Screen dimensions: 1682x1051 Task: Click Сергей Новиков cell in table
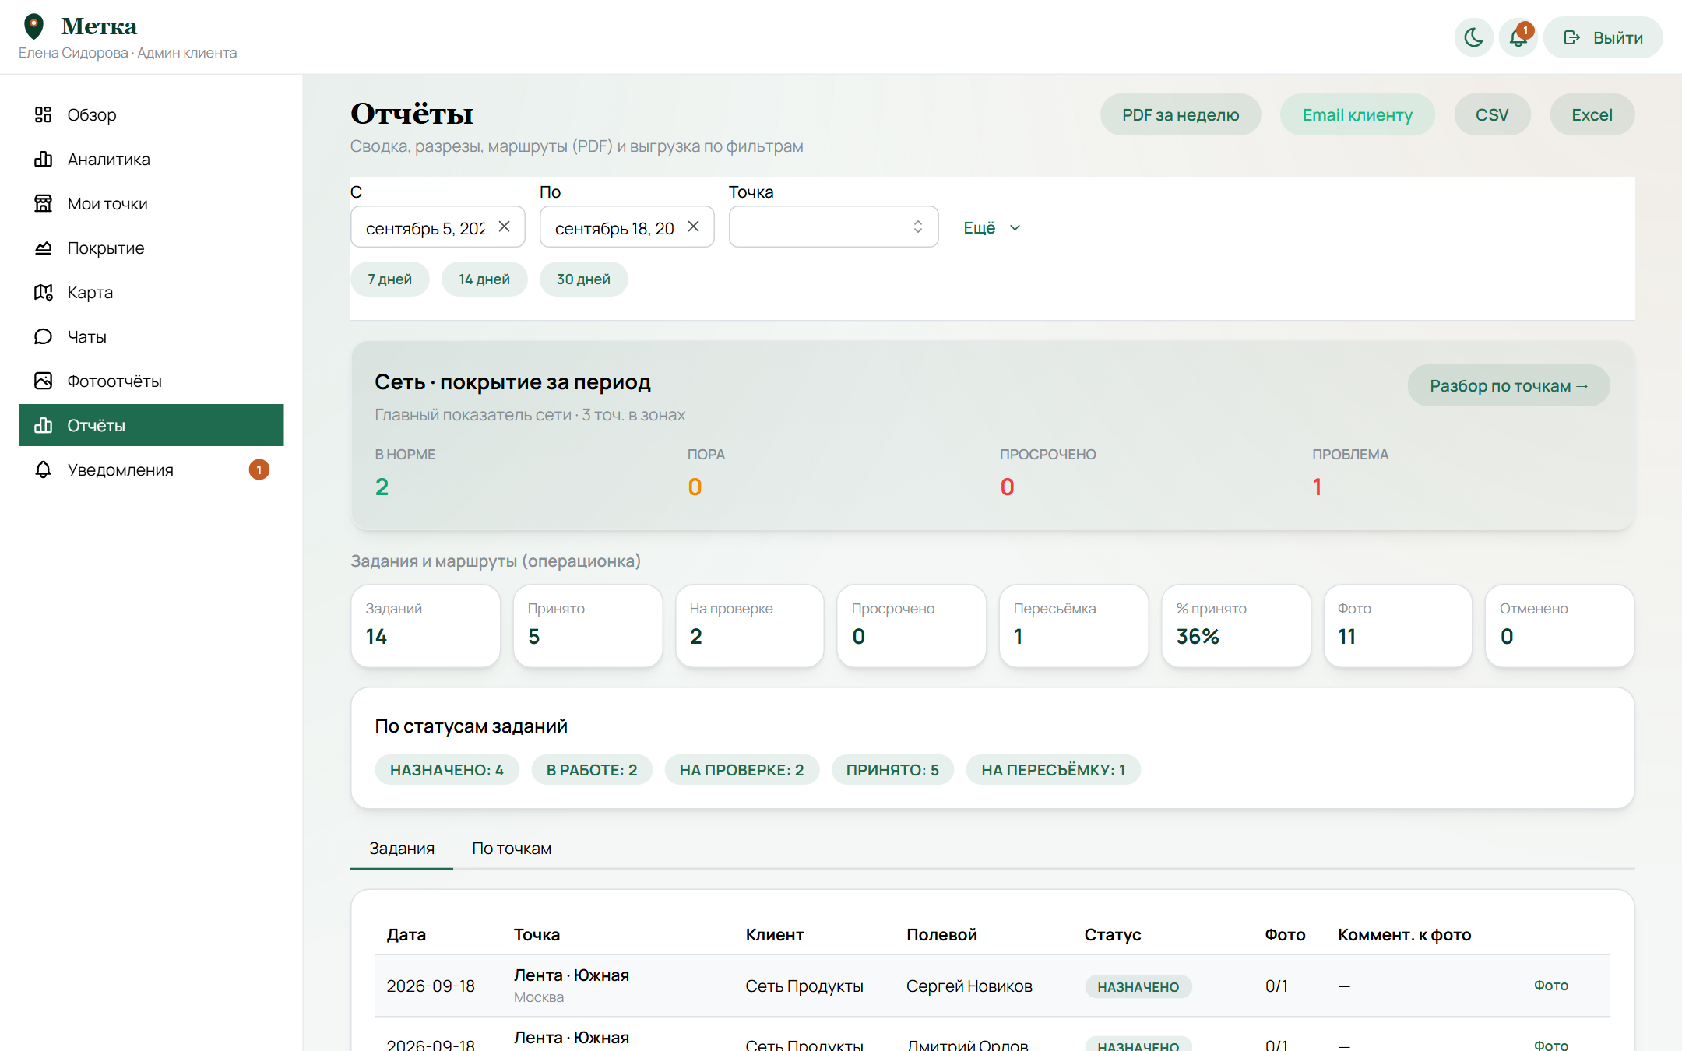tap(969, 986)
